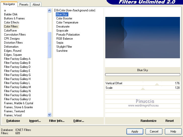
Task: Click the category list scroll-up arrow
Action: click(50, 11)
